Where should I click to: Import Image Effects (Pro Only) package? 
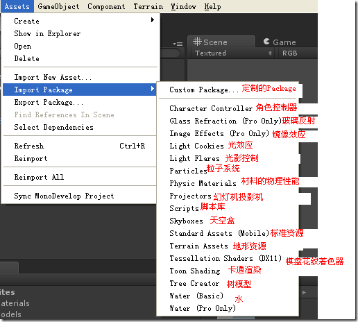(228, 133)
